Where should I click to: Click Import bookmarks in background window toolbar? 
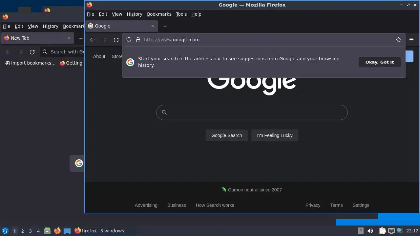coord(30,63)
